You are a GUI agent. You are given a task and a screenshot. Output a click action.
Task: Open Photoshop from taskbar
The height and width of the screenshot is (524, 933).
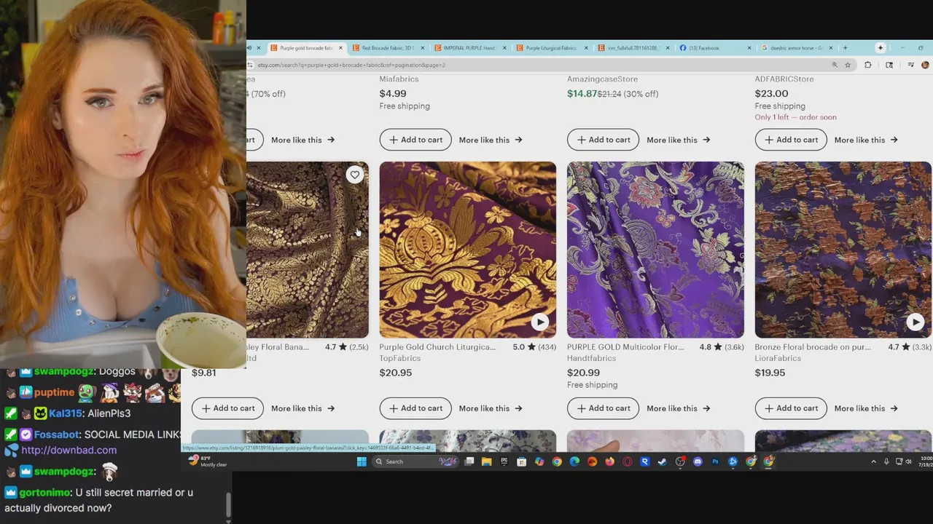715,461
